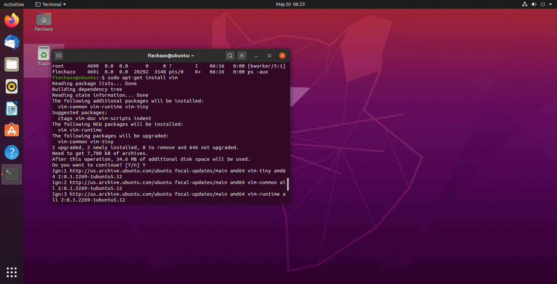The image size is (557, 284).
Task: Launch Rhythmbox music player
Action: point(12,87)
